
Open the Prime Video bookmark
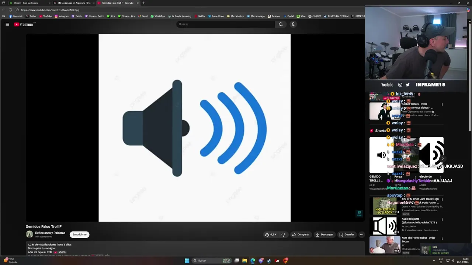point(216,16)
